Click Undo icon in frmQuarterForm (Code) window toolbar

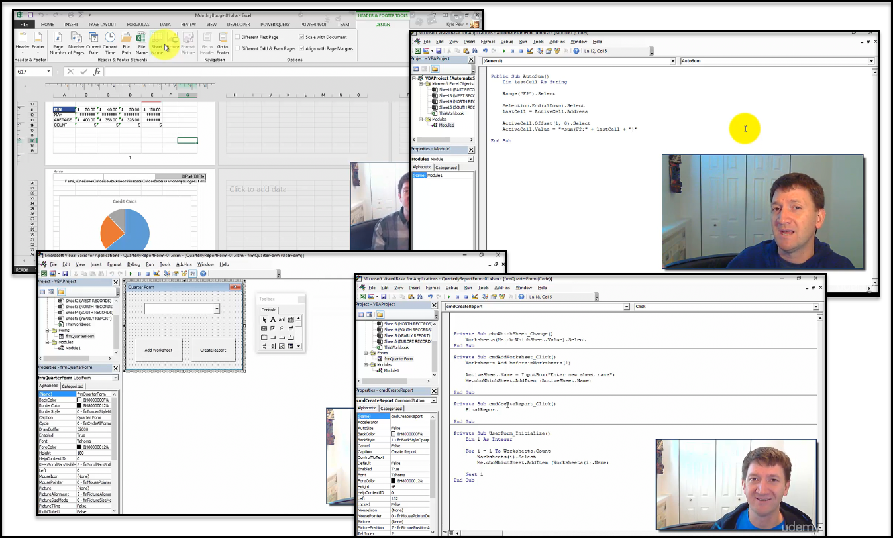click(x=431, y=297)
